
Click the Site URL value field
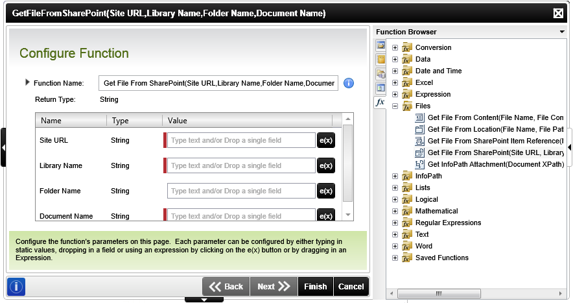coord(241,140)
